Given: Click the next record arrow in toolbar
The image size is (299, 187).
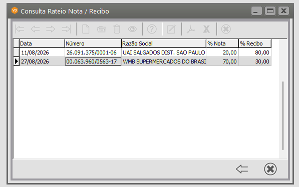Looking at the screenshot, I should pos(51,29).
